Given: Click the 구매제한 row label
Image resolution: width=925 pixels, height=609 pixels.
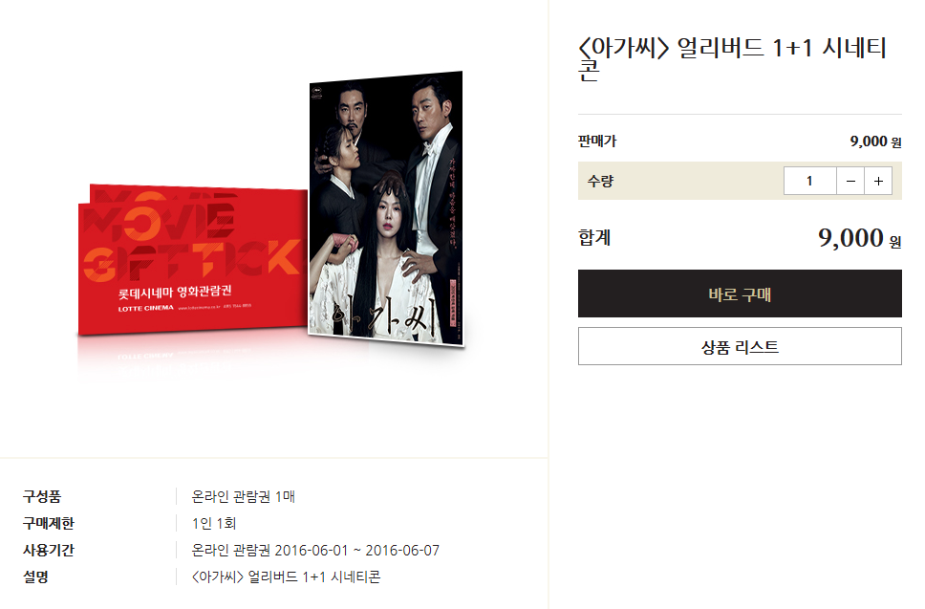Looking at the screenshot, I should [x=49, y=523].
